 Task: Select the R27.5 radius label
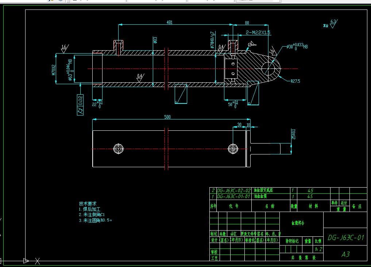pyautogui.click(x=295, y=81)
